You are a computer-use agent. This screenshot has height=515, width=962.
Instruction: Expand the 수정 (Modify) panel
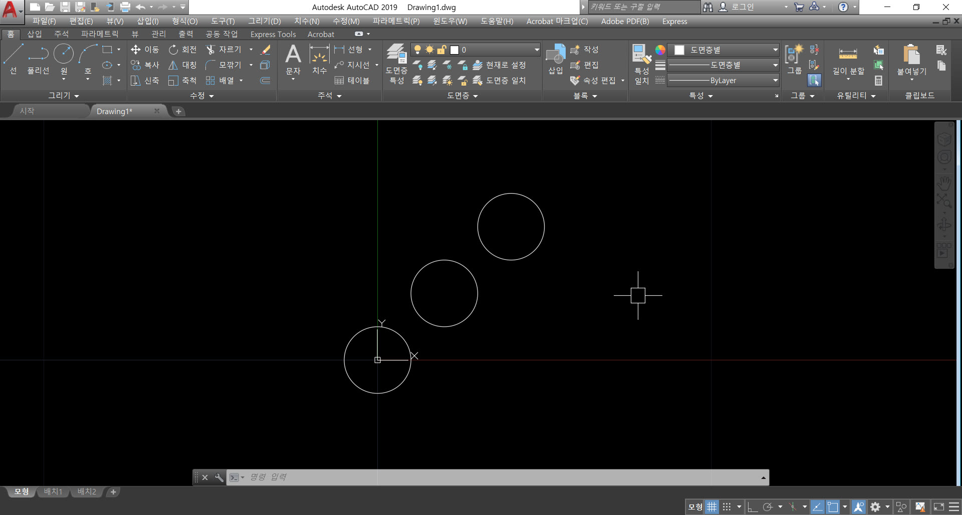(202, 96)
